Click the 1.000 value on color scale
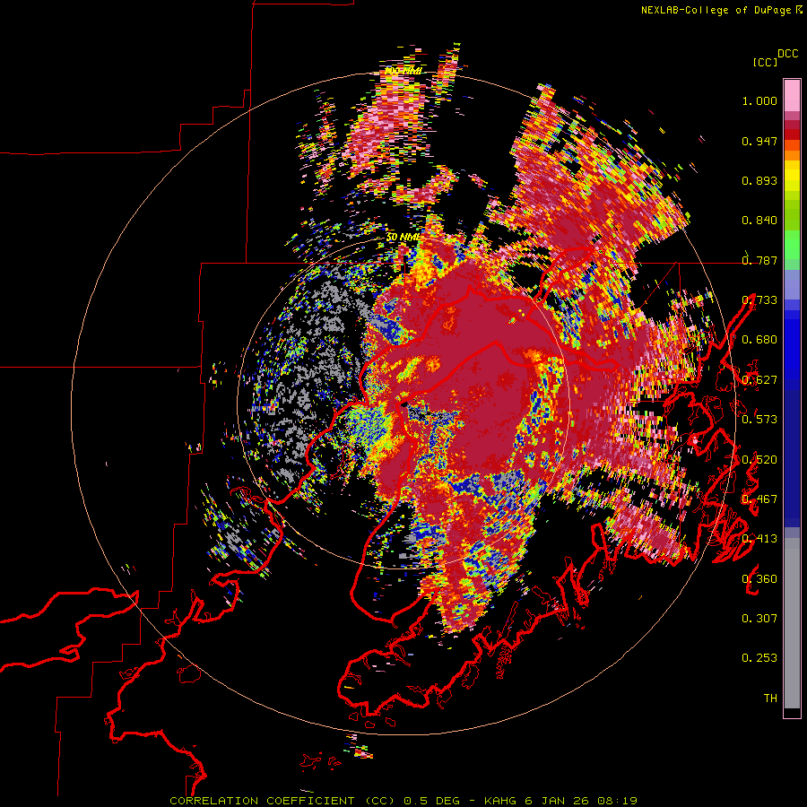 coord(759,100)
